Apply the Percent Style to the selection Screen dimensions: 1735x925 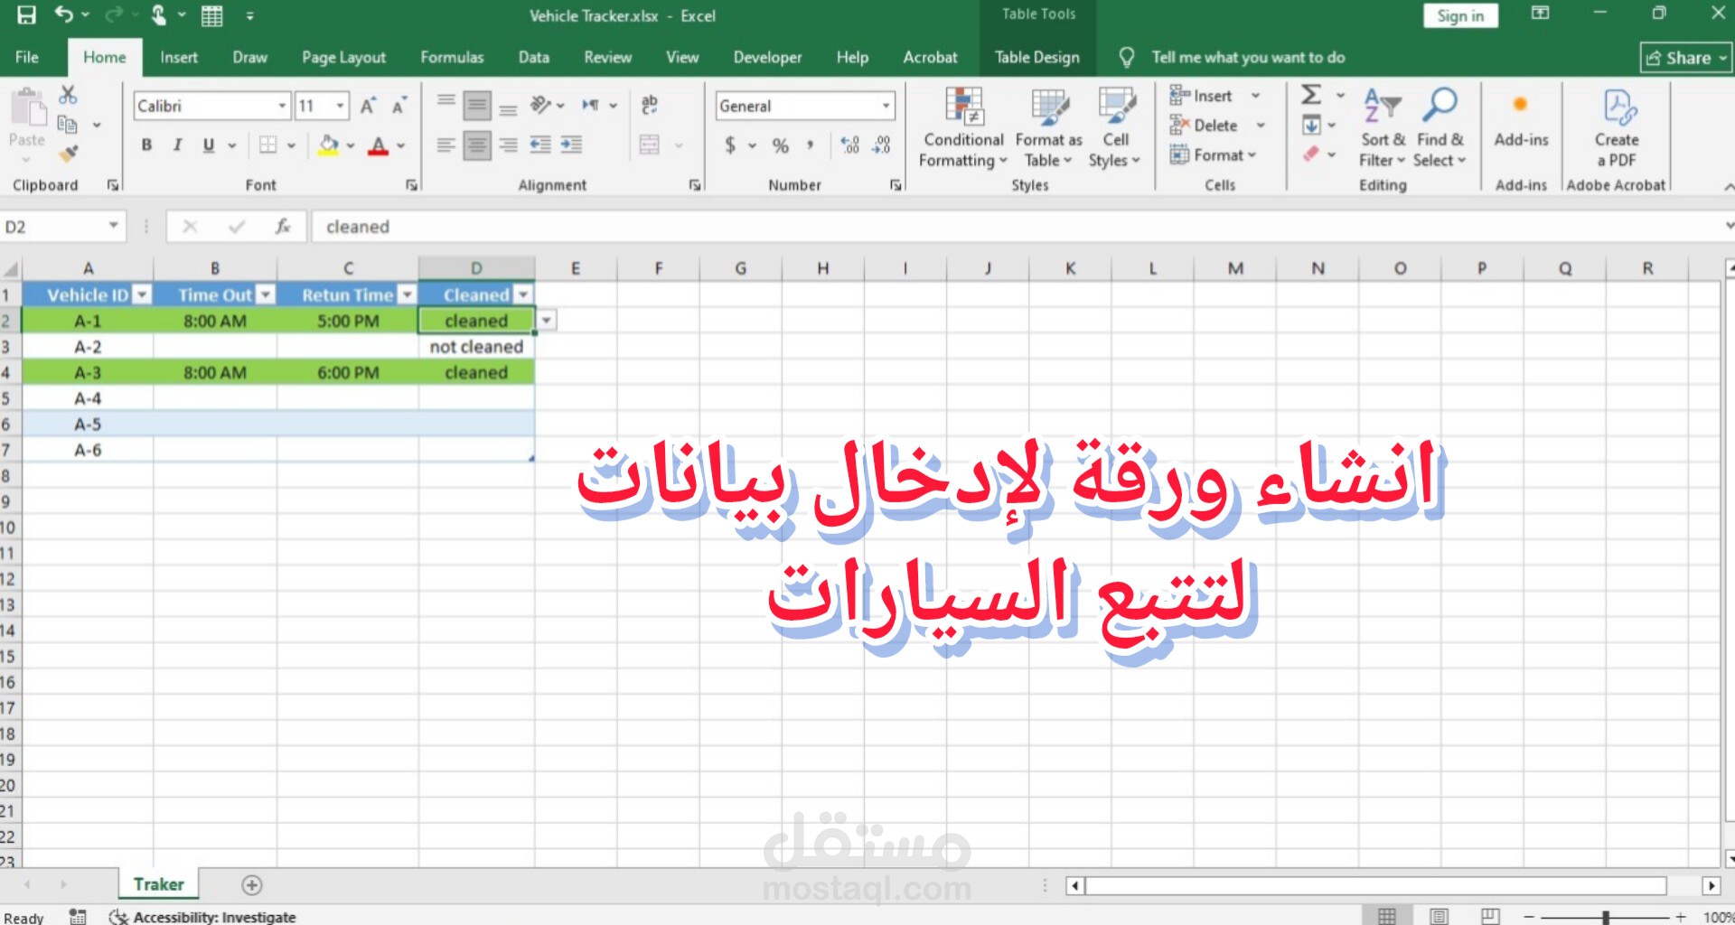click(779, 145)
